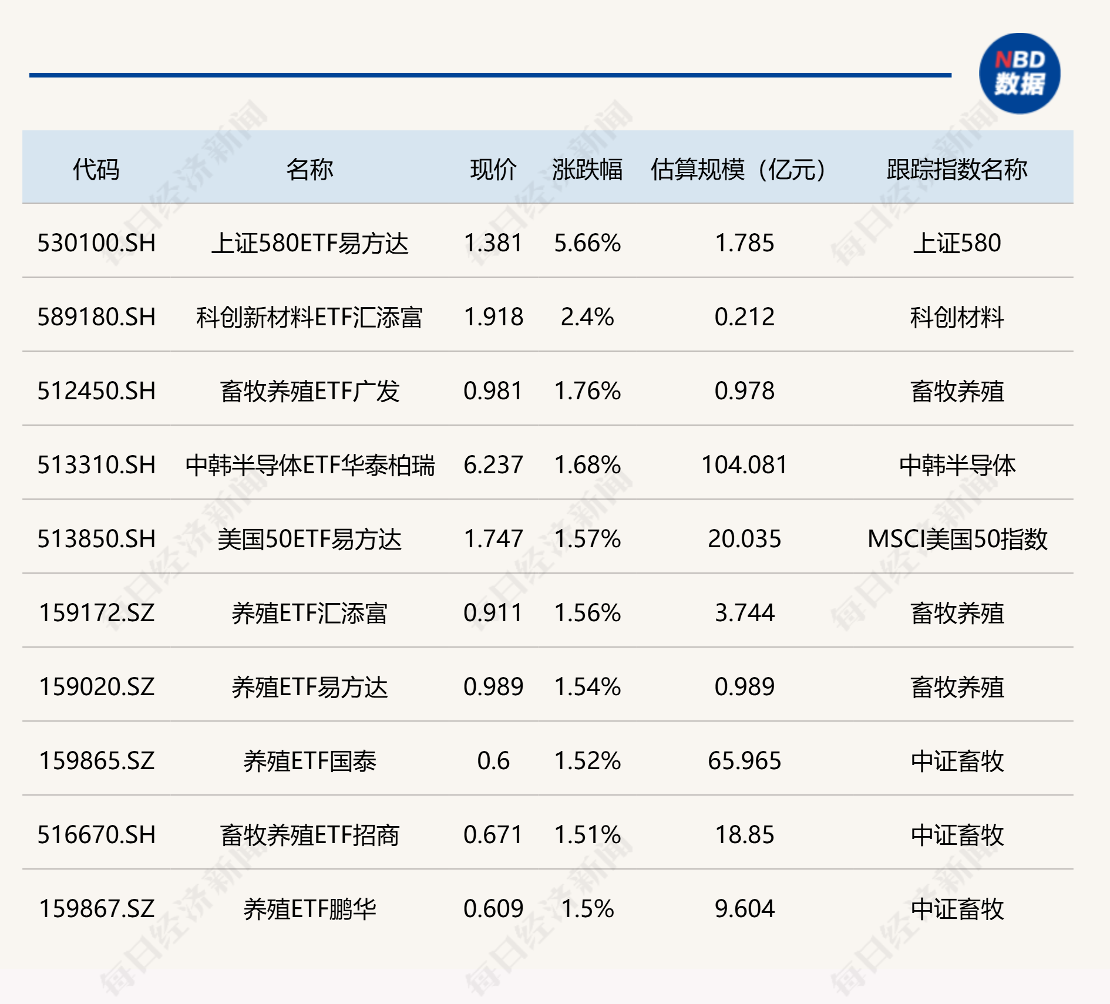1110x1004 pixels.
Task: Select the name 养殖ETF国泰
Action: pyautogui.click(x=310, y=761)
